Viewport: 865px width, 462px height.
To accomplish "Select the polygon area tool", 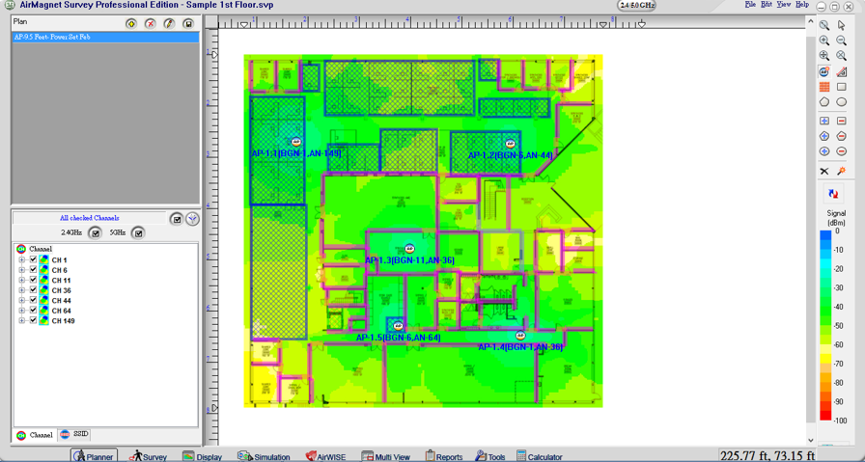I will (824, 102).
